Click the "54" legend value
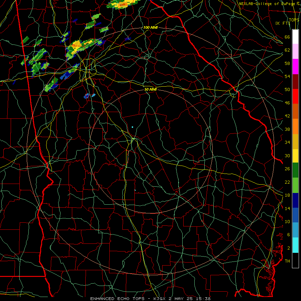The image size is (301, 301). (287, 76)
